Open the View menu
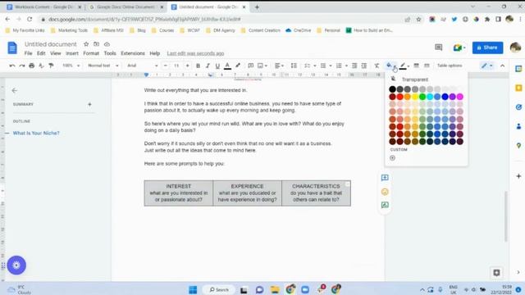The width and height of the screenshot is (525, 295). [56, 53]
